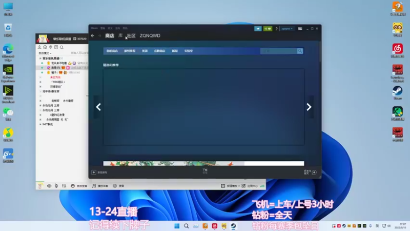Select the red 来日方长 channel
This screenshot has height=231, width=410.
click(x=55, y=78)
